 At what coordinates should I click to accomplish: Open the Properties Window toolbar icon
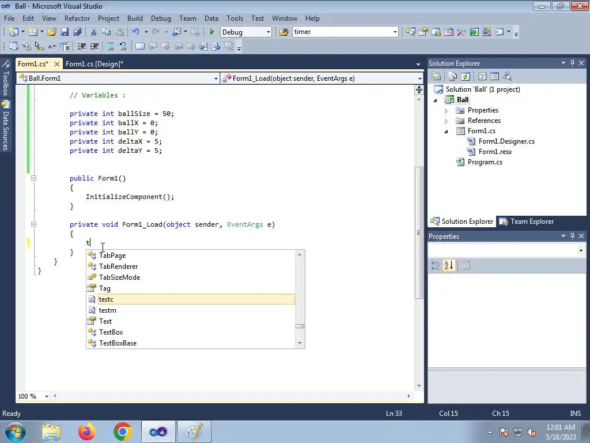(423, 32)
